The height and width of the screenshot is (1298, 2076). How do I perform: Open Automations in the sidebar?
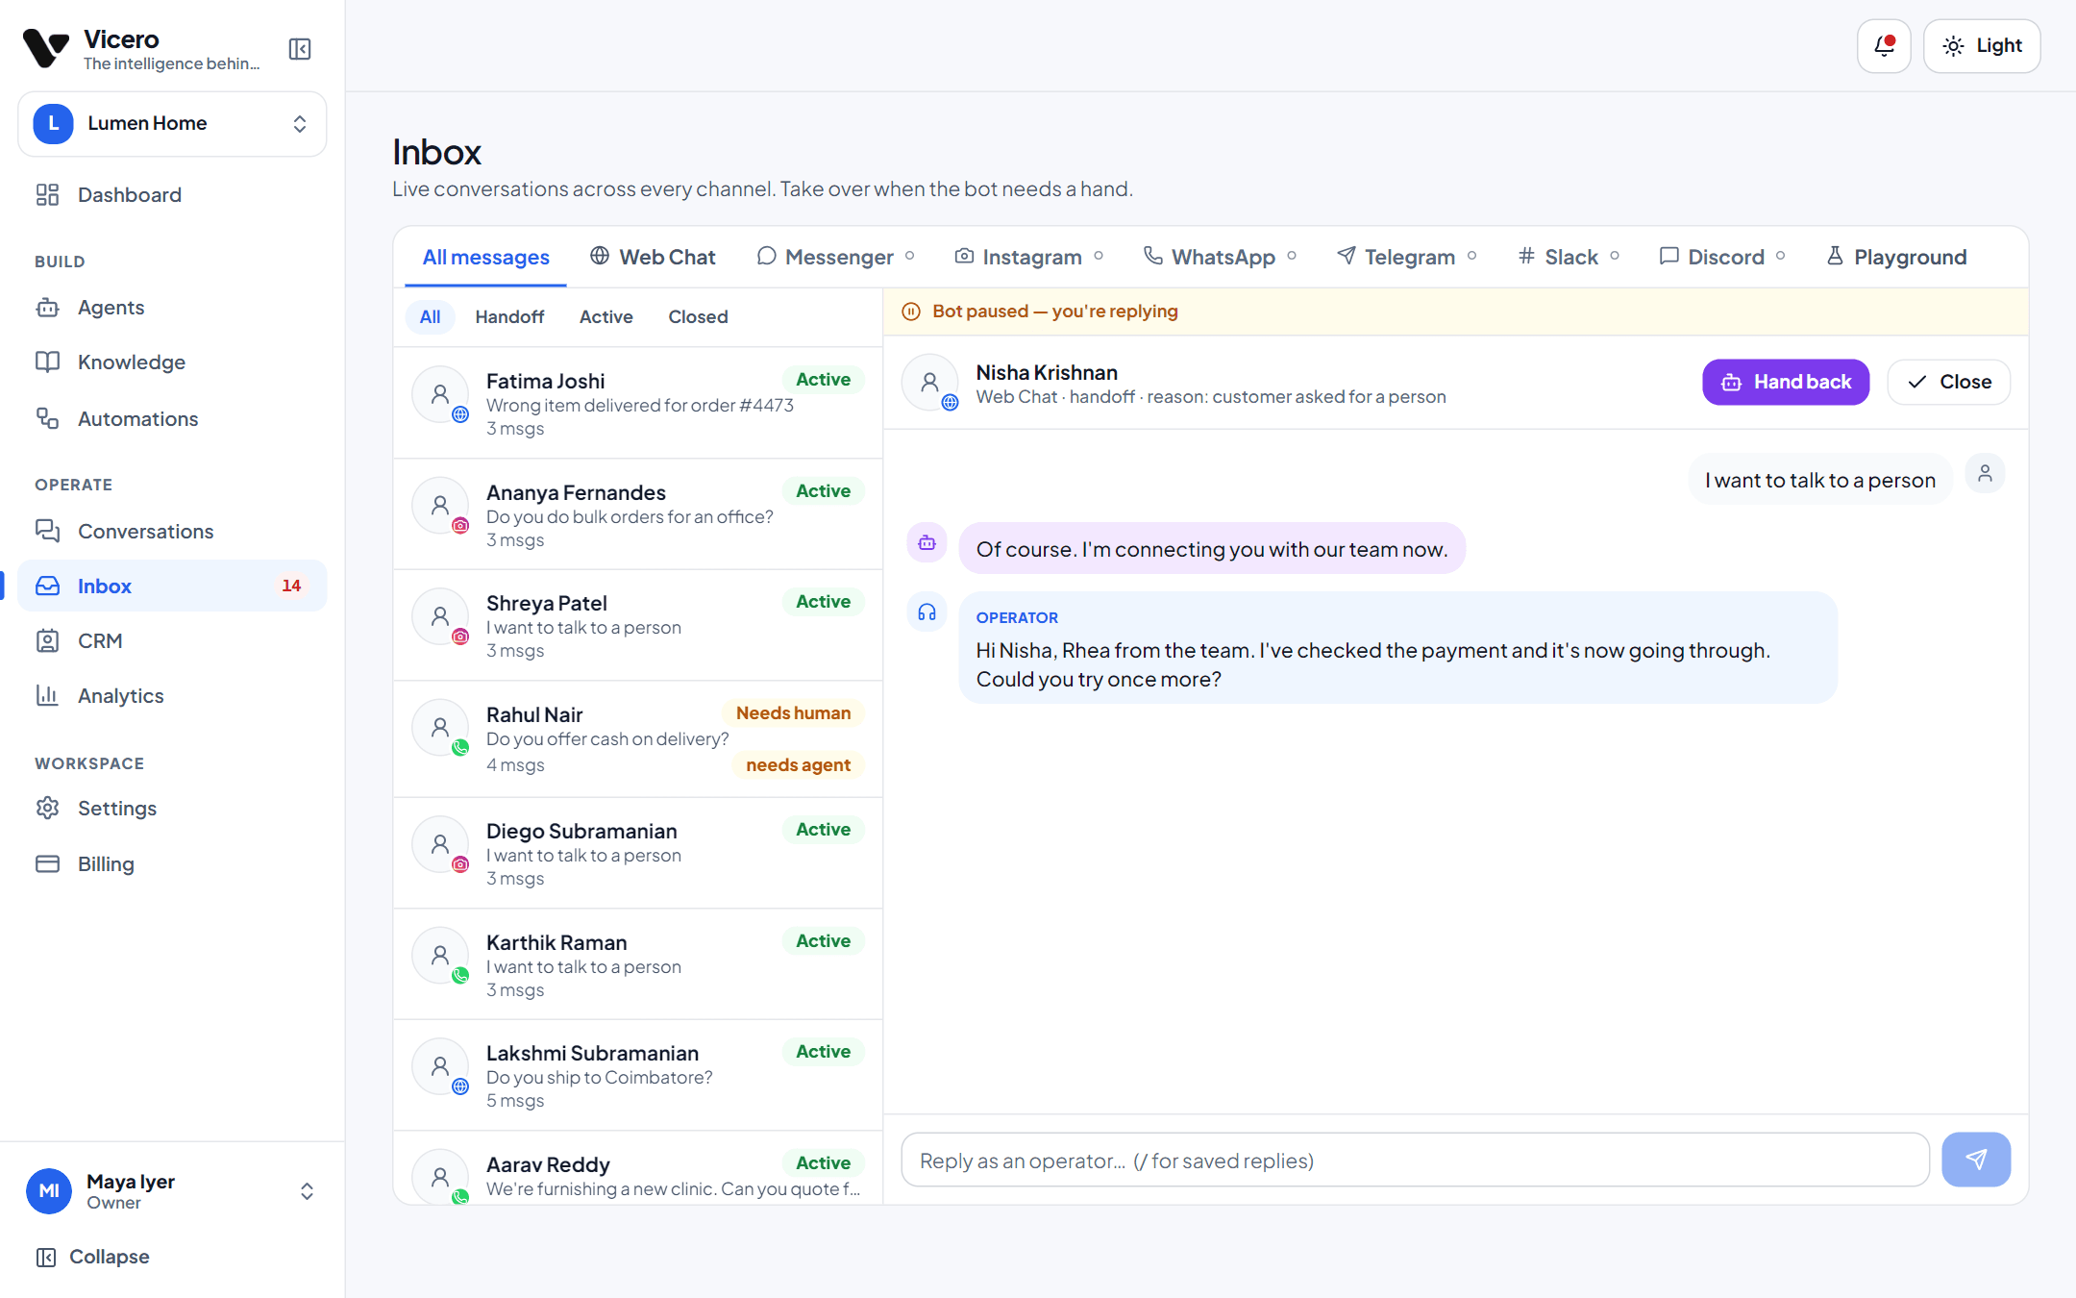pyautogui.click(x=172, y=419)
